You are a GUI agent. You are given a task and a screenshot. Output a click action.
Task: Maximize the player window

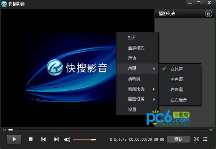[198, 3]
